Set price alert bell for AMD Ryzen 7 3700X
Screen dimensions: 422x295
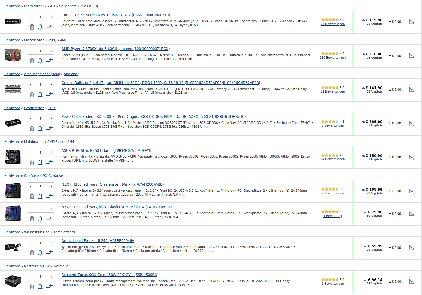pos(40,61)
